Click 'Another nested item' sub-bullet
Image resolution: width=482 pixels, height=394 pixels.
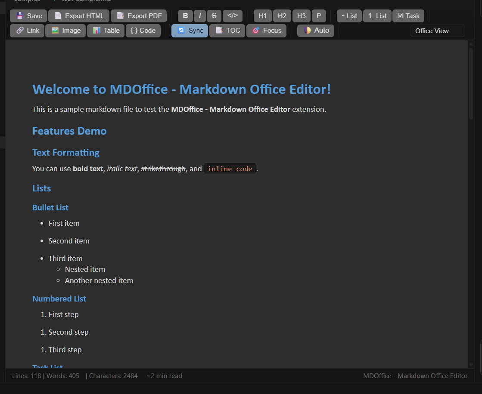pyautogui.click(x=99, y=280)
